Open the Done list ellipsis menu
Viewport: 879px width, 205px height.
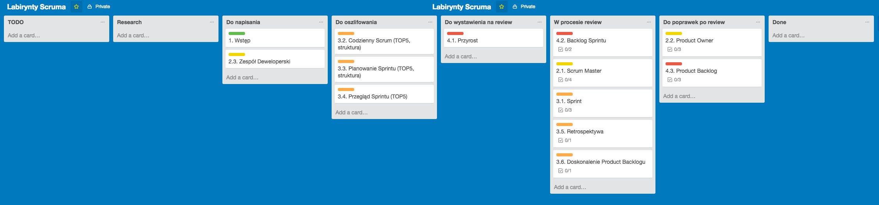coord(867,22)
